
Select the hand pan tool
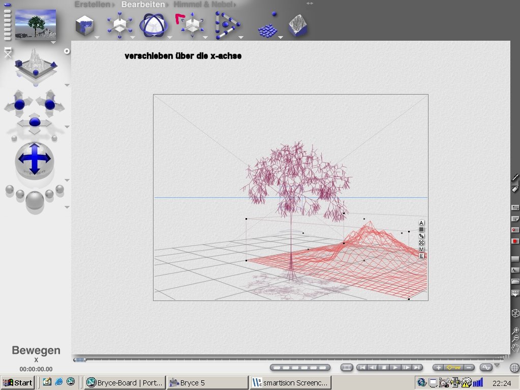click(x=515, y=348)
